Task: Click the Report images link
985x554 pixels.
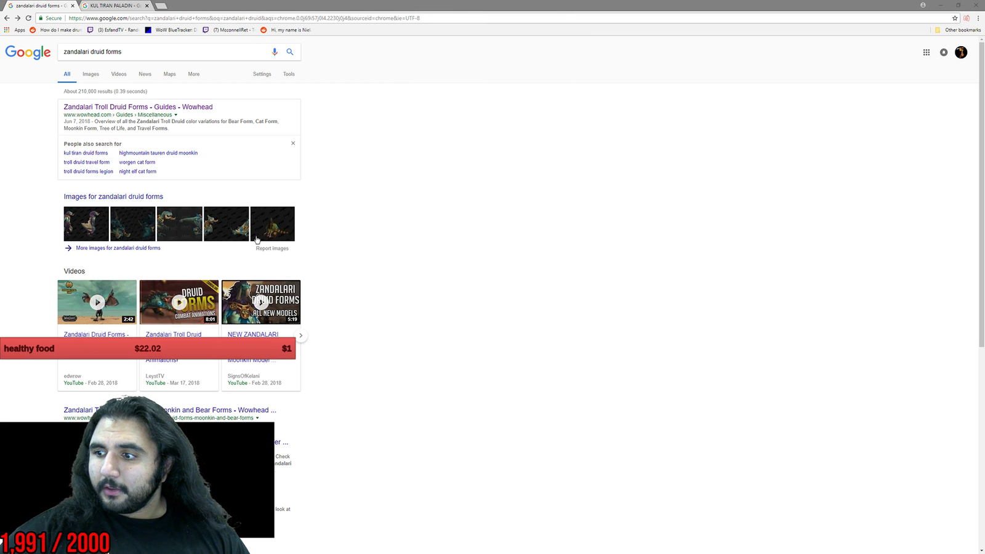Action: tap(272, 249)
